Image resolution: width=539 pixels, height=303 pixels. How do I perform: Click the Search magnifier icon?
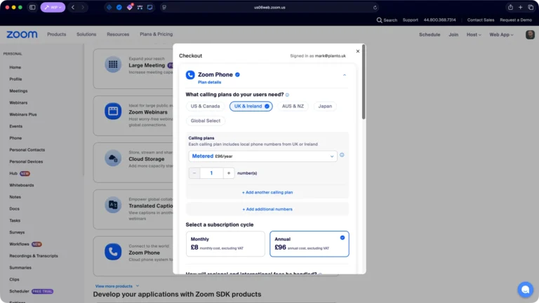tap(380, 20)
